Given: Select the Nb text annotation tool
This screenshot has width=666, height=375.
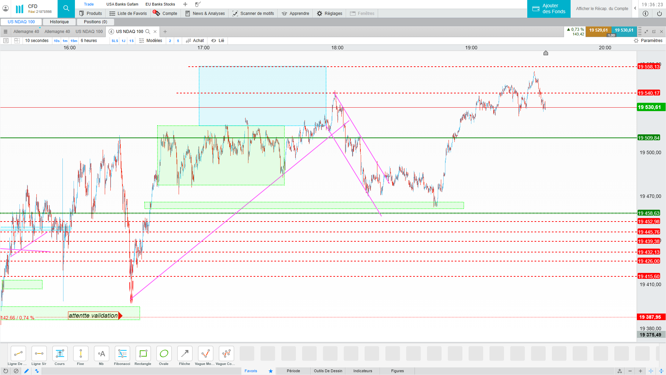Looking at the screenshot, I should [101, 354].
